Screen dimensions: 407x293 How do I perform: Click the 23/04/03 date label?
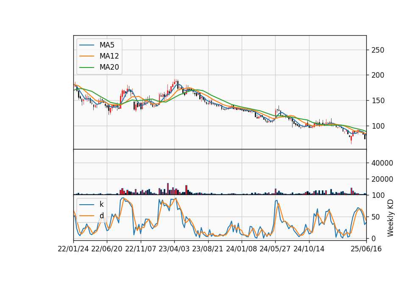click(x=174, y=249)
